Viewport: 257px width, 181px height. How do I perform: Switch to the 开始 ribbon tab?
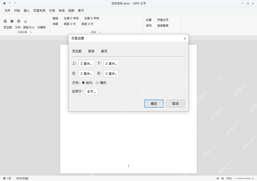pos(17,11)
